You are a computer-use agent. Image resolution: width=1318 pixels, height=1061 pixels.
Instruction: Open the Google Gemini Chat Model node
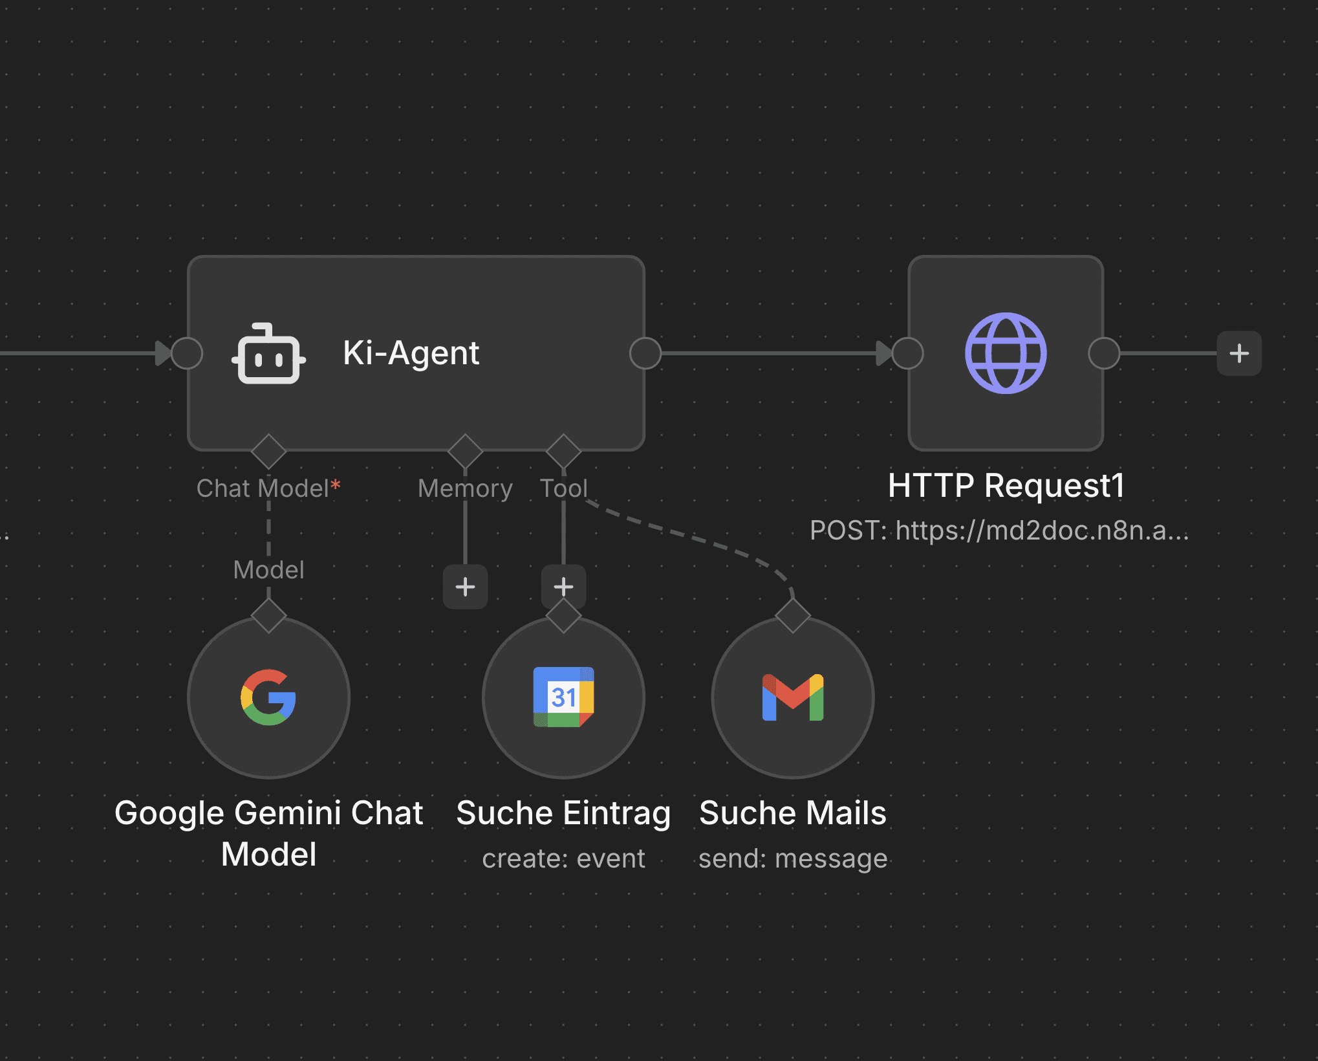coord(268,697)
